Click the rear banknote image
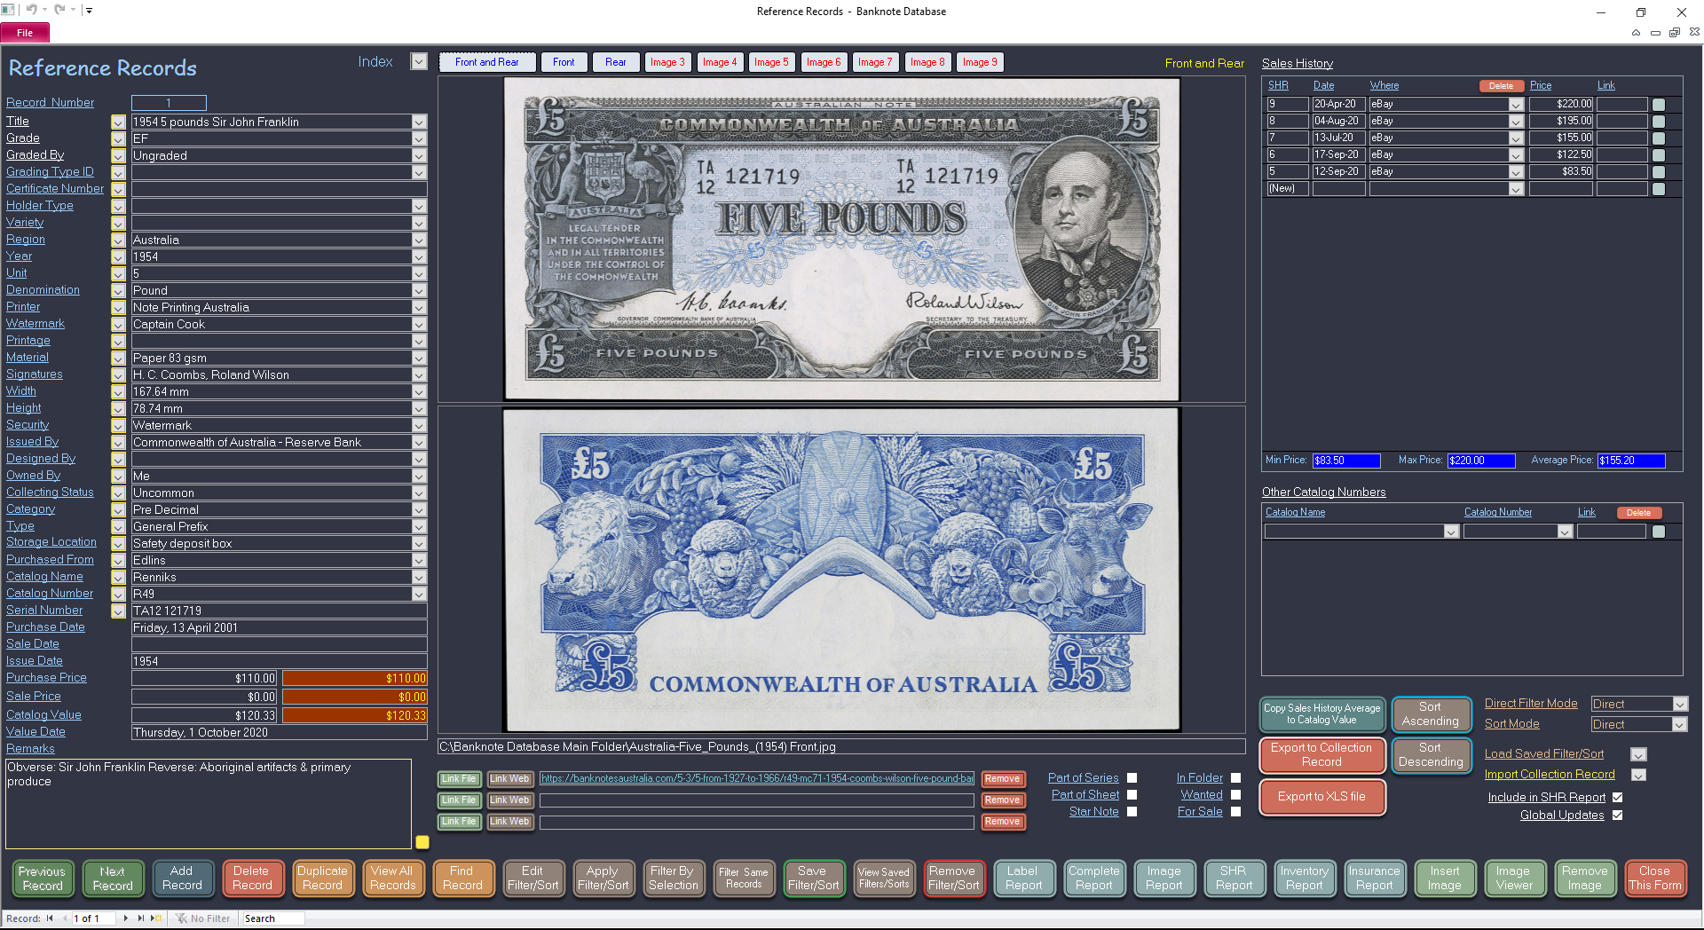 point(841,570)
